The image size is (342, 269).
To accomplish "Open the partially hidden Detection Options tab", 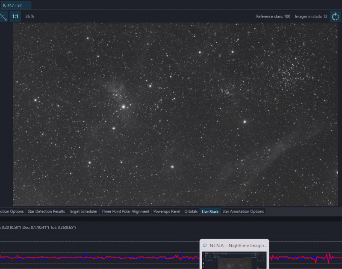I will [x=12, y=211].
